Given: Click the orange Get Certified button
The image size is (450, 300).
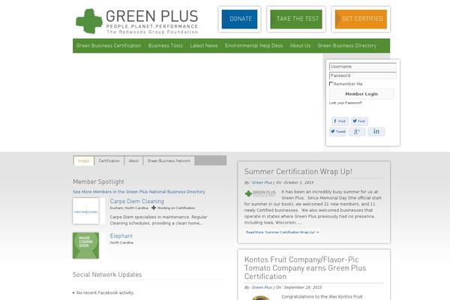Looking at the screenshot, I should pyautogui.click(x=361, y=19).
